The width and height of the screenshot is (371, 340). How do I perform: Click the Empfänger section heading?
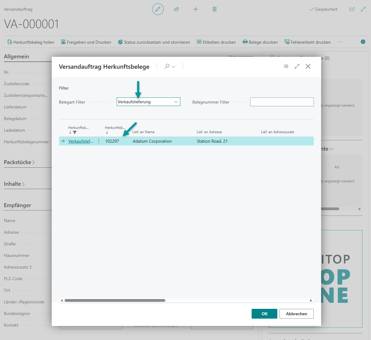(17, 205)
